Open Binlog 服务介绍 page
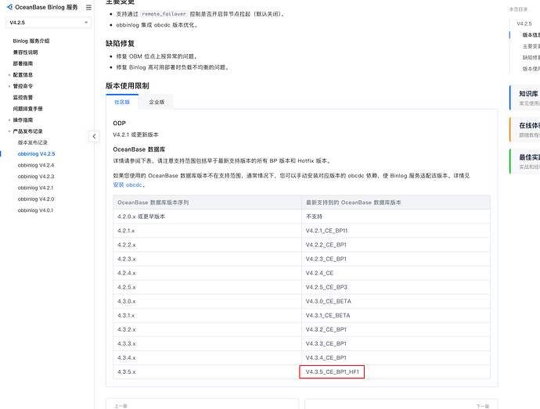This screenshot has width=540, height=409. click(x=31, y=41)
